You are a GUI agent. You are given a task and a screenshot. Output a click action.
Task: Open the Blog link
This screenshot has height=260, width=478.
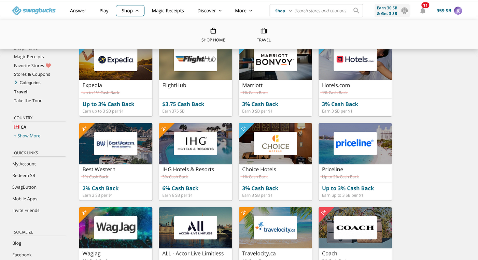(17, 243)
